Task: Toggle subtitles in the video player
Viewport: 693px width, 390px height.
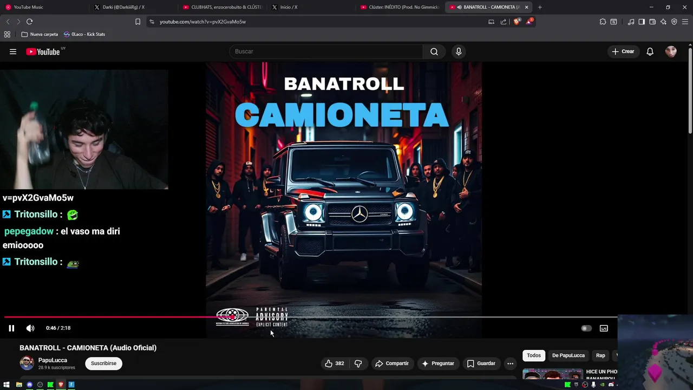Action: pos(604,328)
